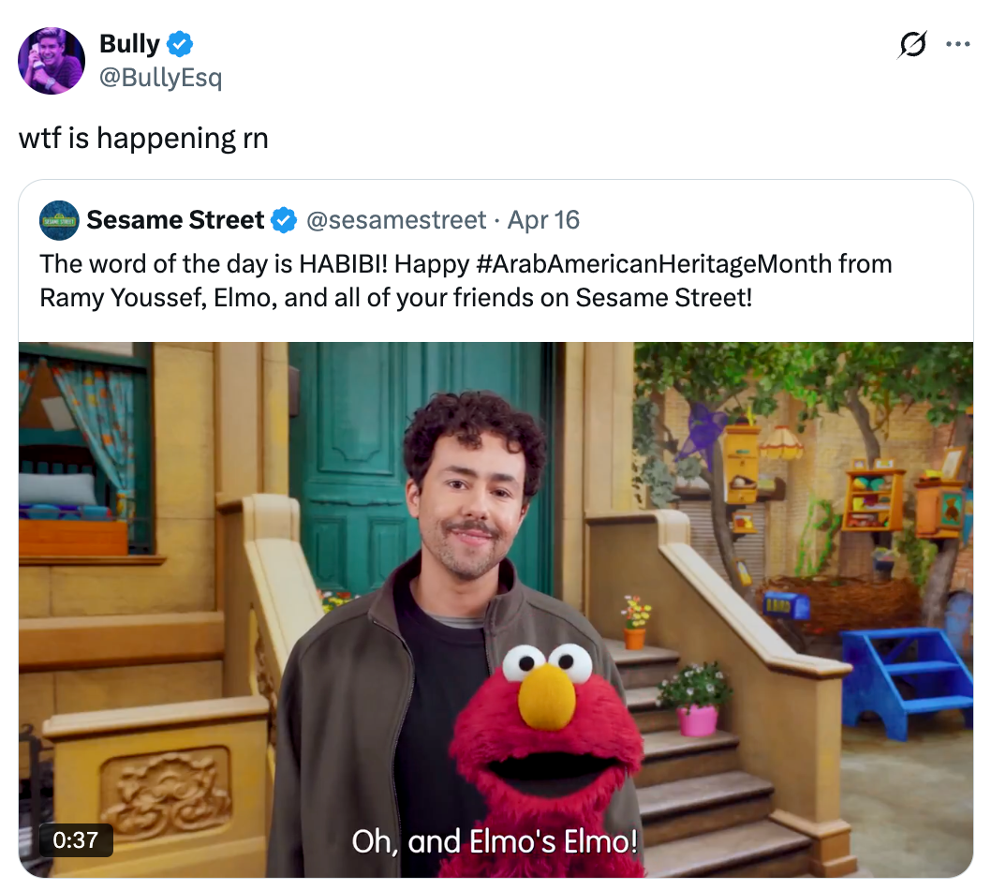Click the verified badge next to Sesame Street
Viewport: 991px width, 890px height.
click(x=284, y=220)
